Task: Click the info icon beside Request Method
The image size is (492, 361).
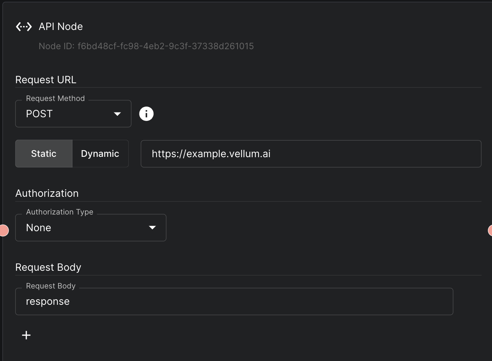Action: (x=146, y=114)
